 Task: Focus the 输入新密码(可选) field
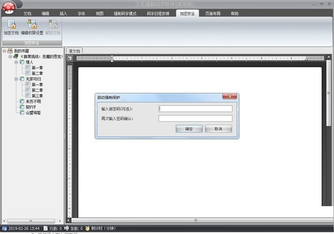[195, 109]
